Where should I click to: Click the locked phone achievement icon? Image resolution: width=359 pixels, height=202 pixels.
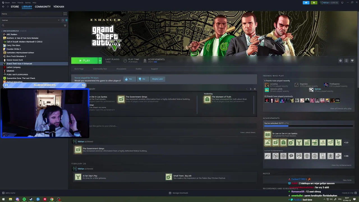(323, 156)
